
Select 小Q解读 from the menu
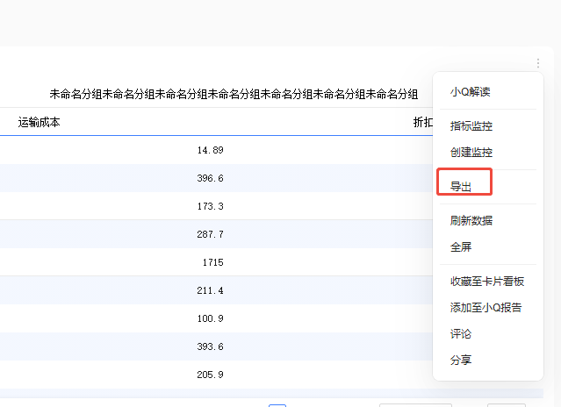click(x=470, y=92)
